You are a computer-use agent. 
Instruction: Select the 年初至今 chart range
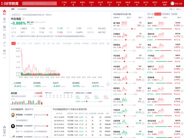coord(37,43)
